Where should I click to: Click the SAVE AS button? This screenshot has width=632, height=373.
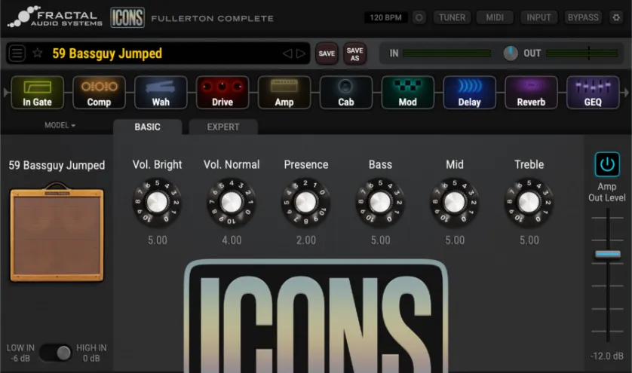tap(354, 54)
